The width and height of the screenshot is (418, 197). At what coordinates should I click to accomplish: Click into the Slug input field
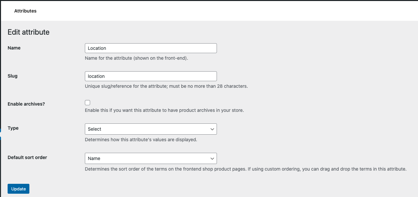(x=151, y=76)
